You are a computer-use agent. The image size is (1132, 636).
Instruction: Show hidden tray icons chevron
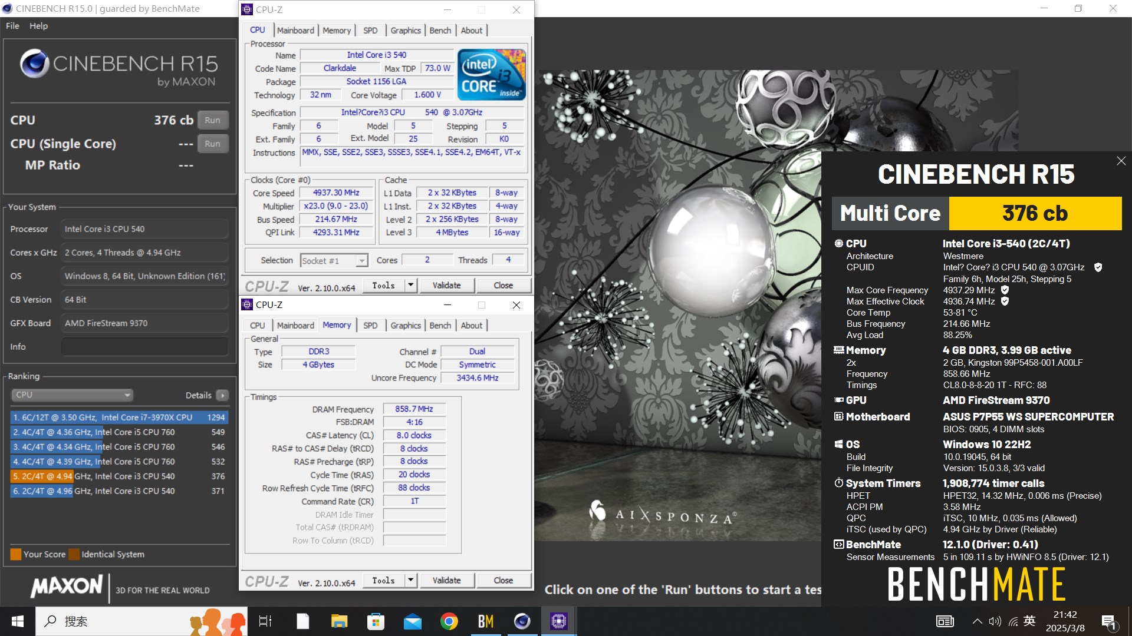[x=977, y=621]
